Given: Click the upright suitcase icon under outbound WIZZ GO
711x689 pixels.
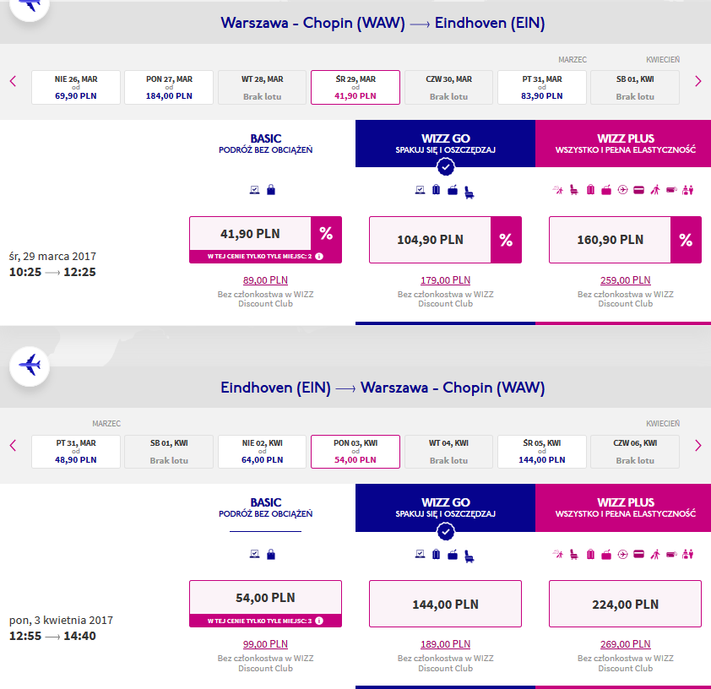Looking at the screenshot, I should 437,189.
